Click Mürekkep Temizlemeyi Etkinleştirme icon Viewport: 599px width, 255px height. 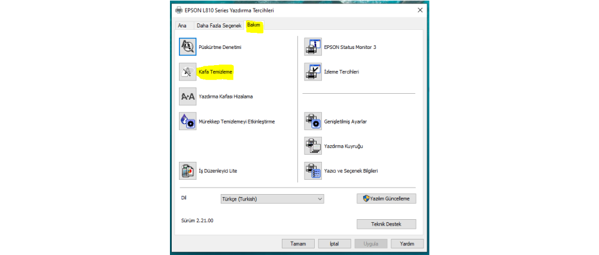click(x=188, y=121)
